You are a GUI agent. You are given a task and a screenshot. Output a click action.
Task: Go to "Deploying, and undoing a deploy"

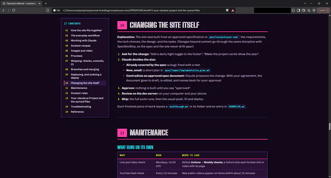(x=86, y=76)
